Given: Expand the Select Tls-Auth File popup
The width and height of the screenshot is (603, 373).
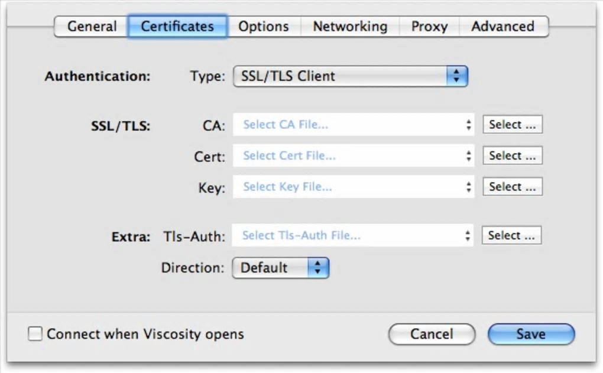Looking at the screenshot, I should tap(354, 235).
